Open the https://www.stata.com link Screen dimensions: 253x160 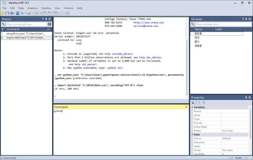[x=148, y=23]
